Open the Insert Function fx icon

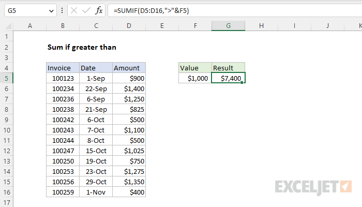pos(99,11)
